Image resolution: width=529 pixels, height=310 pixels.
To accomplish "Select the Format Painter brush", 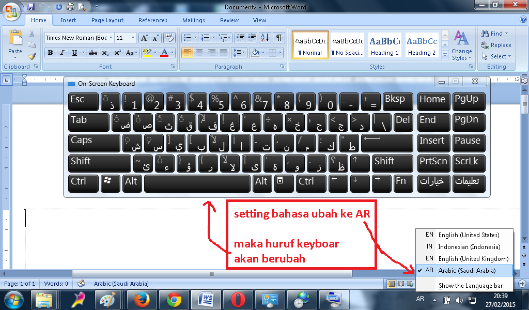I will pyautogui.click(x=32, y=56).
